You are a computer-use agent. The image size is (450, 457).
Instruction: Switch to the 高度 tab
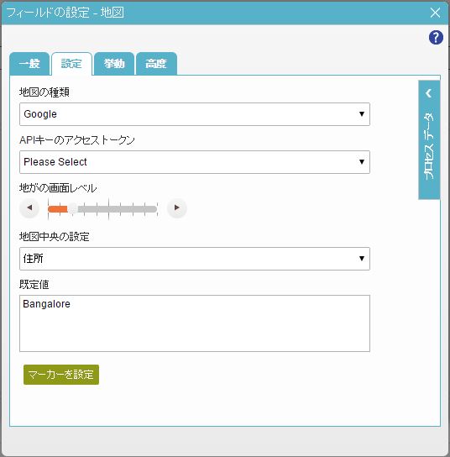pyautogui.click(x=156, y=64)
